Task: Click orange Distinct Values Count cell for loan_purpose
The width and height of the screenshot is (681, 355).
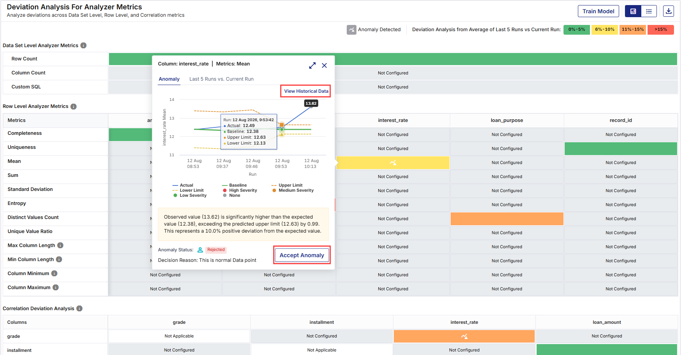Action: (x=507, y=219)
